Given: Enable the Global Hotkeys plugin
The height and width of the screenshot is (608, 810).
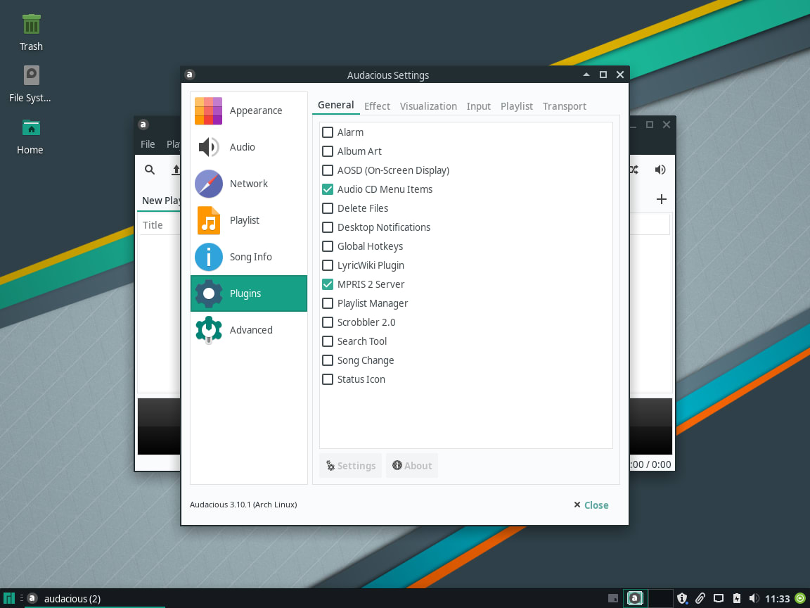Looking at the screenshot, I should (x=328, y=246).
